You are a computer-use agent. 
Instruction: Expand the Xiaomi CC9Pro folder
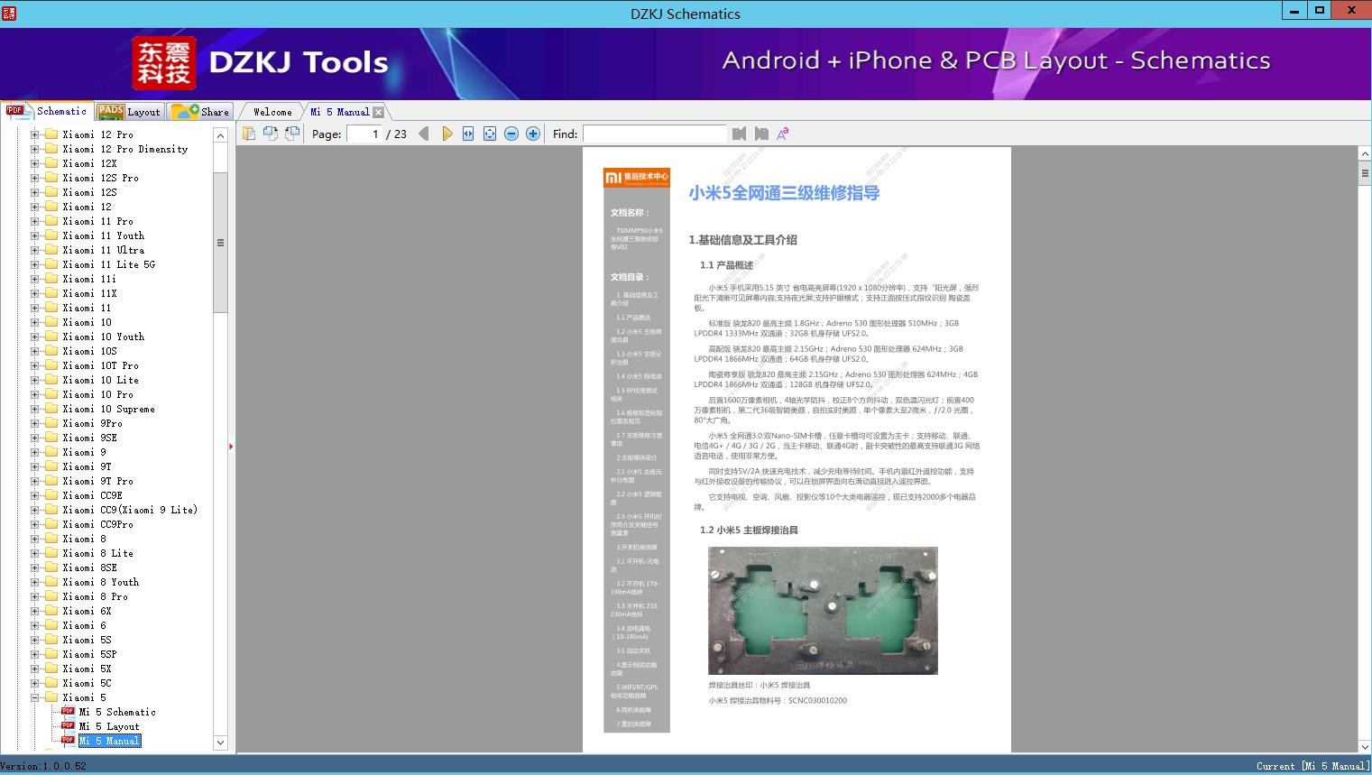click(x=35, y=524)
